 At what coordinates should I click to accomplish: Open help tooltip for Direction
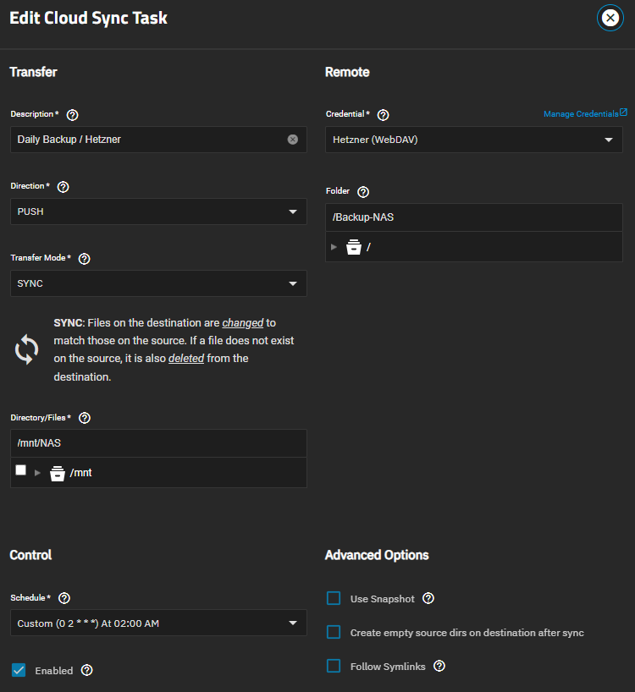63,186
